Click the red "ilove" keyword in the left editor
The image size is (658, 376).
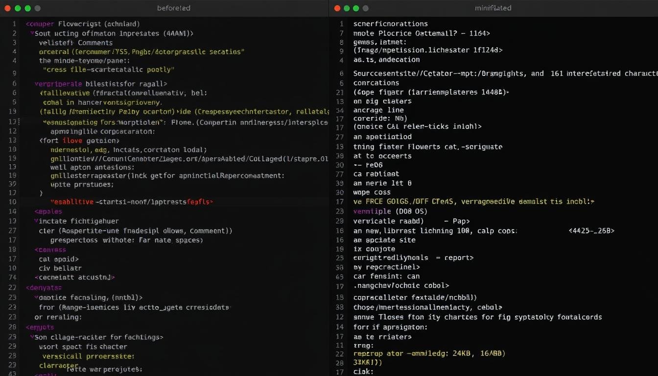click(x=72, y=141)
